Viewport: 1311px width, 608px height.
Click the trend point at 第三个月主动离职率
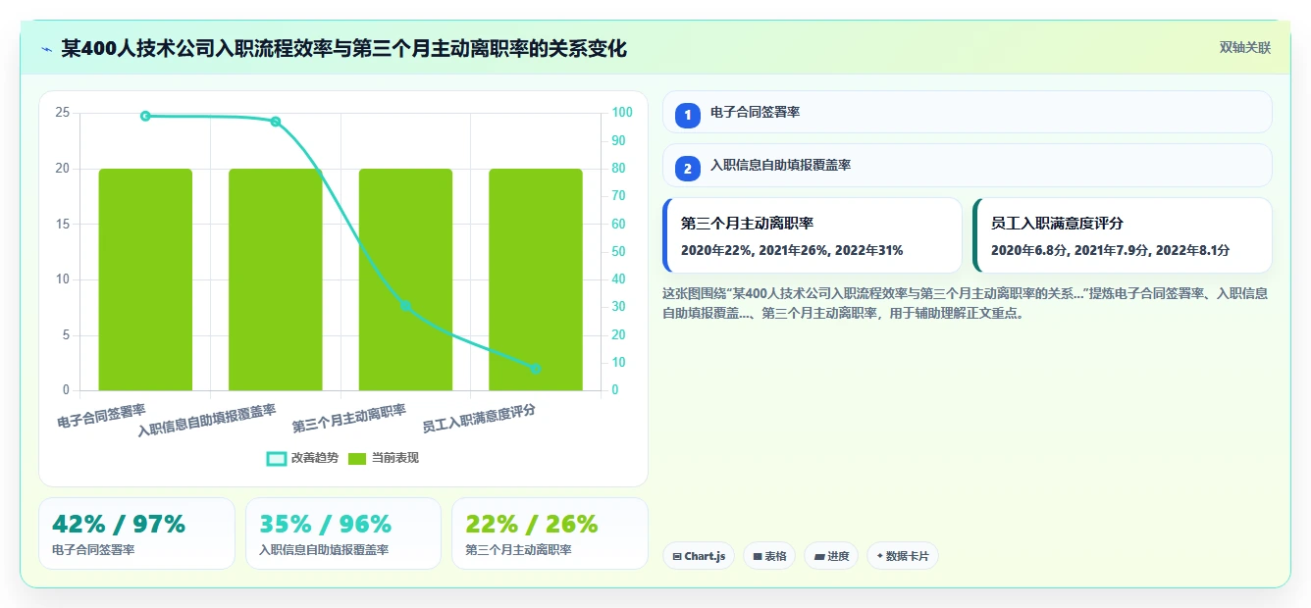pyautogui.click(x=405, y=306)
